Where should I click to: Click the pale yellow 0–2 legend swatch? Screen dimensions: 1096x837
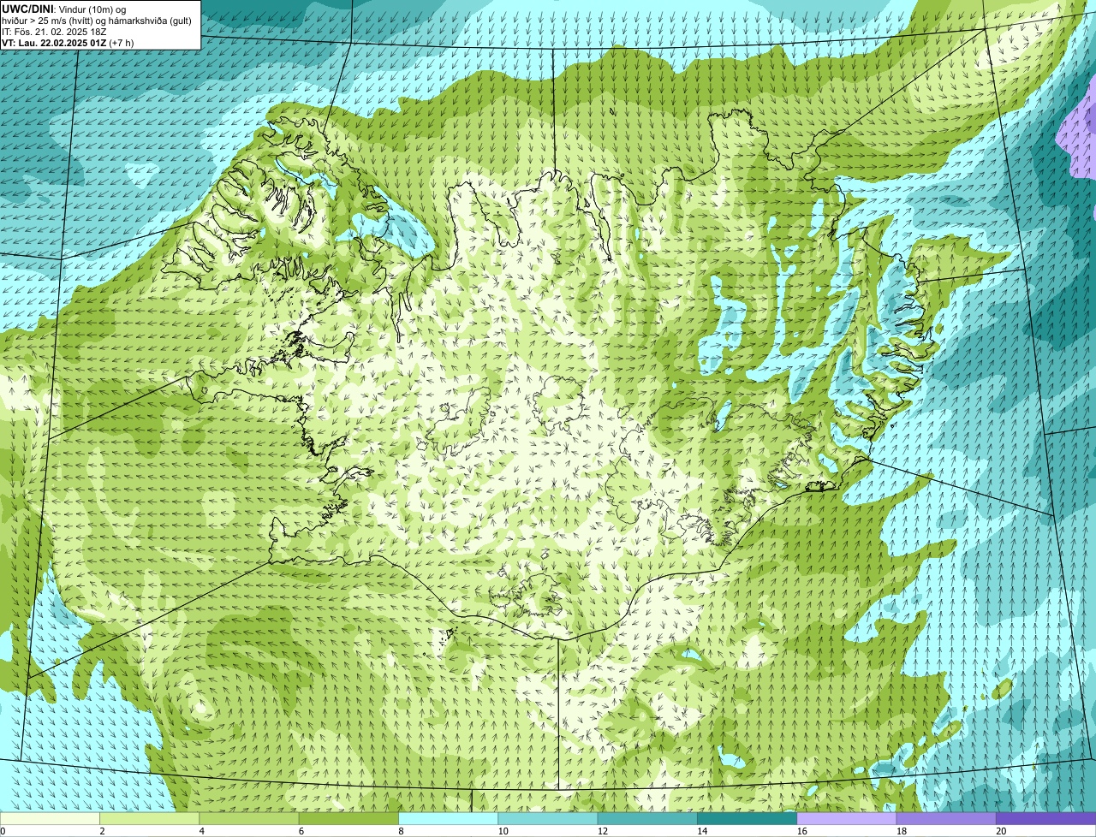51,818
